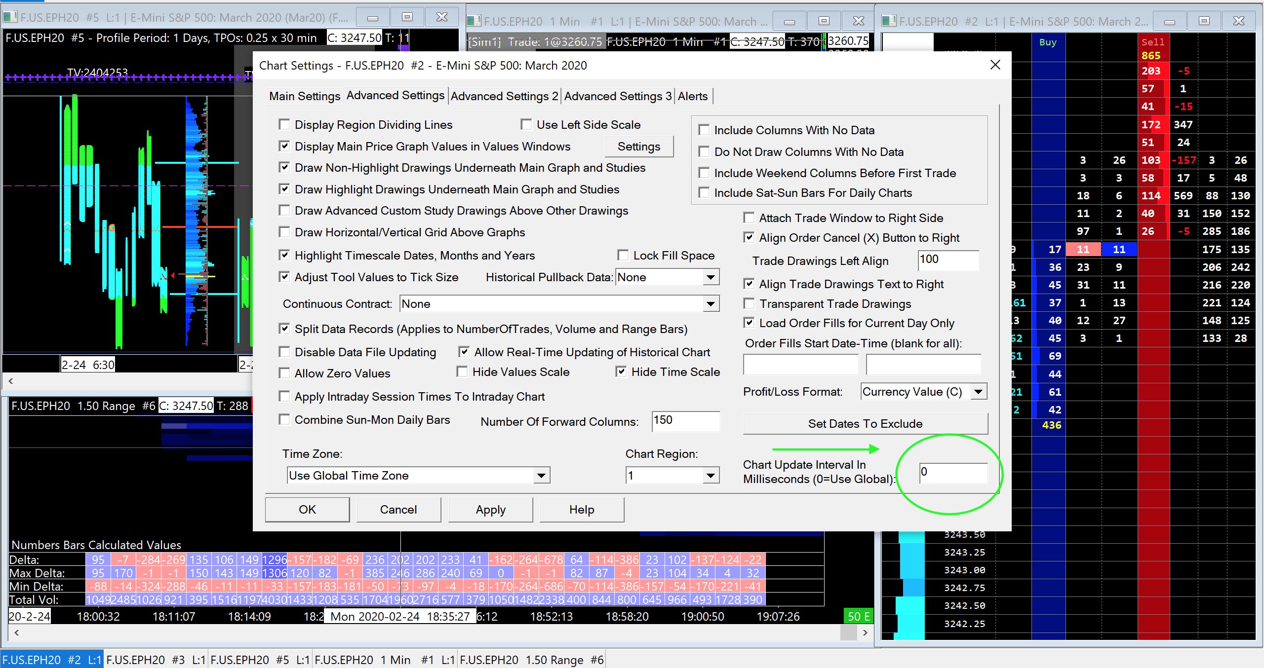Click the chart icon in #5 window title
Screen dimensions: 1264x668
pos(10,18)
